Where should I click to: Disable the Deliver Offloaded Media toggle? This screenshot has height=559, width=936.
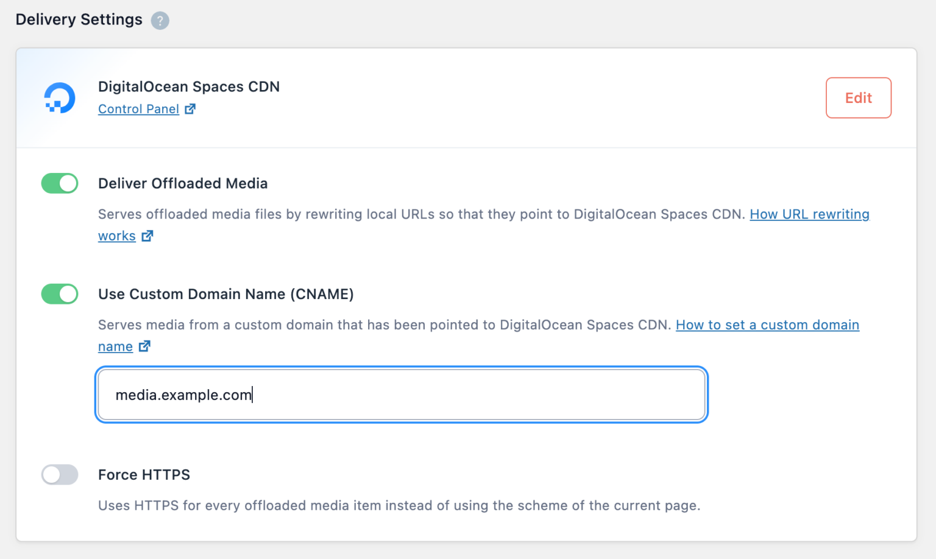pos(59,183)
